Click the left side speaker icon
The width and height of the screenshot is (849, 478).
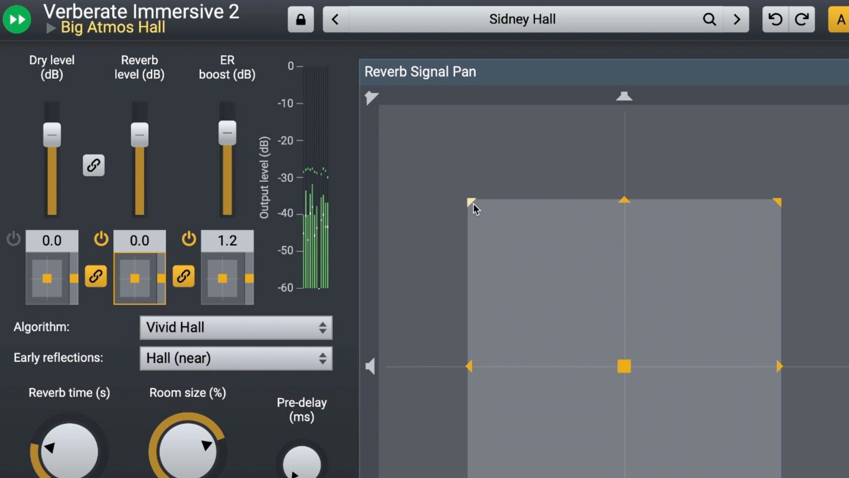370,366
